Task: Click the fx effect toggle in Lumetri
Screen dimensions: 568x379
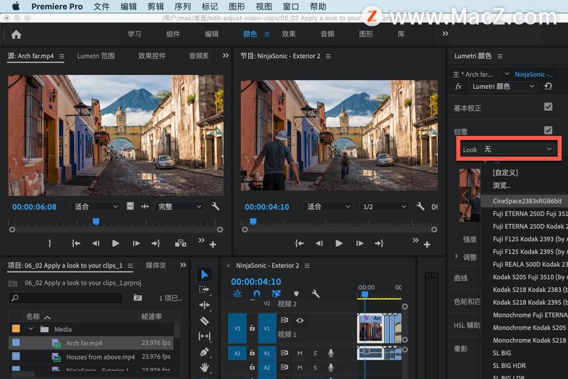Action: pyautogui.click(x=459, y=86)
